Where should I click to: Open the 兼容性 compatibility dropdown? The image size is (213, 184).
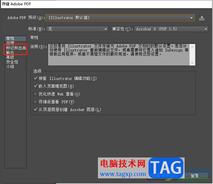pyautogui.click(x=171, y=29)
